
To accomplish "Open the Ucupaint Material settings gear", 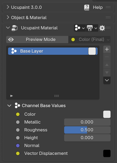I will (x=102, y=28).
